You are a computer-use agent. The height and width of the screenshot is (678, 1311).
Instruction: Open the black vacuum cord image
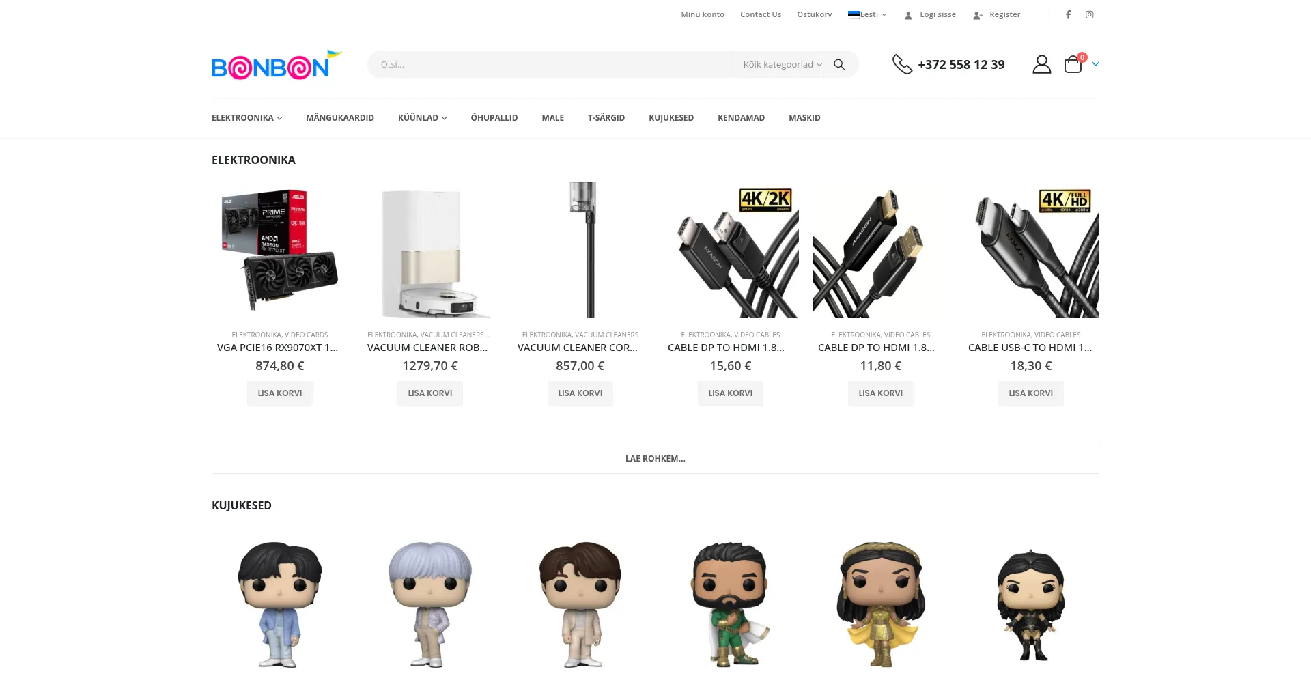[580, 250]
